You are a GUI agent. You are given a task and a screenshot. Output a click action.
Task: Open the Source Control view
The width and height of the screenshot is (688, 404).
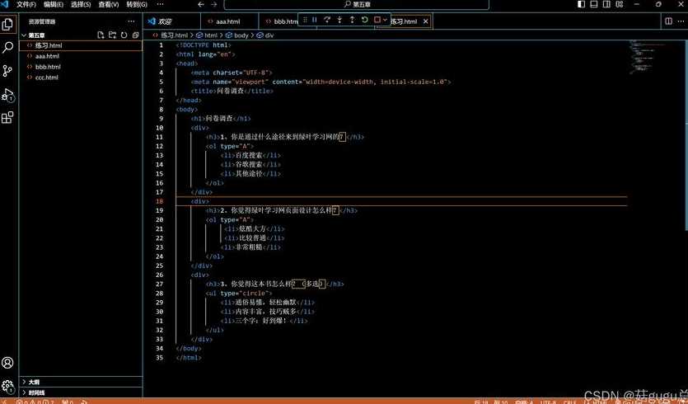click(7, 71)
